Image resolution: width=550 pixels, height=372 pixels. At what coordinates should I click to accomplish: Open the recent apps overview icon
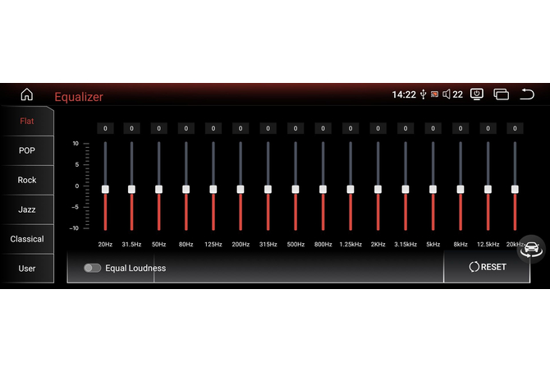501,94
